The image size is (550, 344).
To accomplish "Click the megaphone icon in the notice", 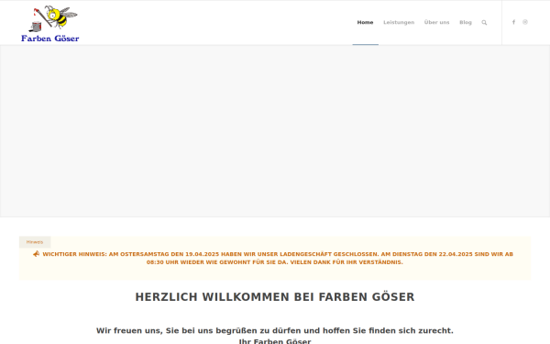I will 36,254.
